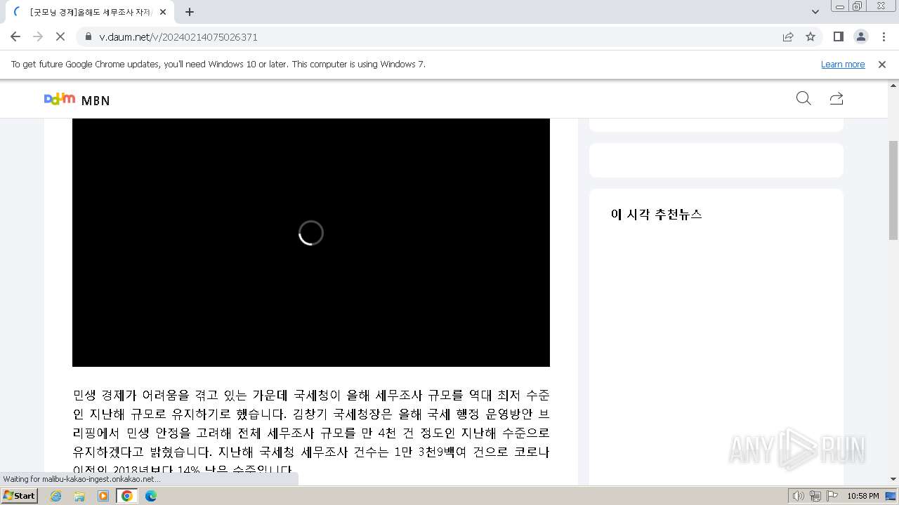Stop loading the page
The width and height of the screenshot is (899, 505).
point(60,36)
